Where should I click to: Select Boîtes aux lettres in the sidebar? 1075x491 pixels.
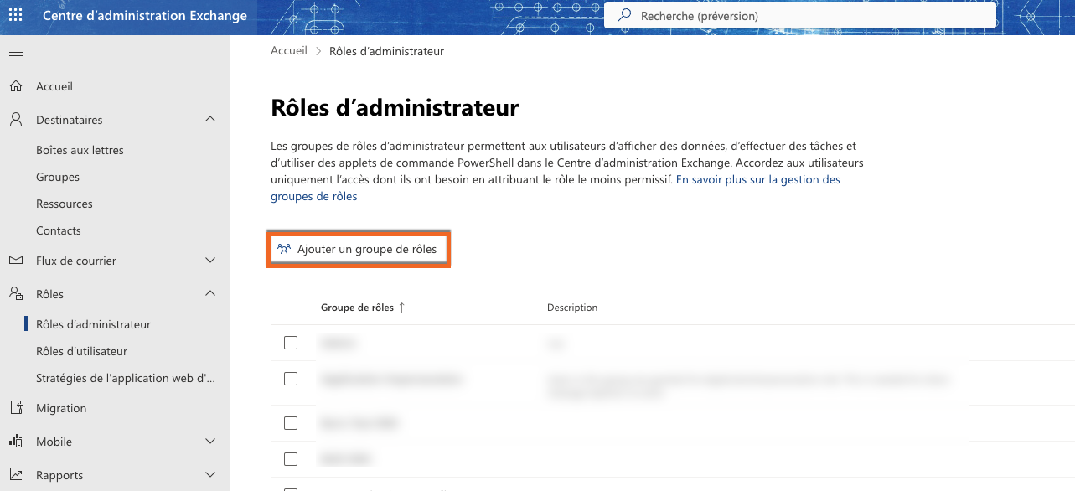pos(81,149)
